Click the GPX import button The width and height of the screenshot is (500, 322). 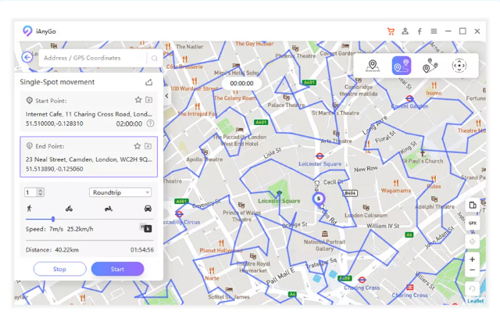473,223
